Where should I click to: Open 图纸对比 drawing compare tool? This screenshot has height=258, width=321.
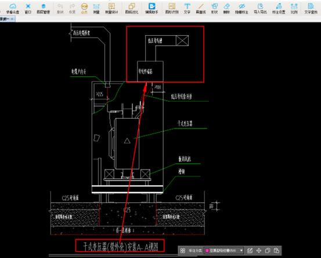point(132,9)
